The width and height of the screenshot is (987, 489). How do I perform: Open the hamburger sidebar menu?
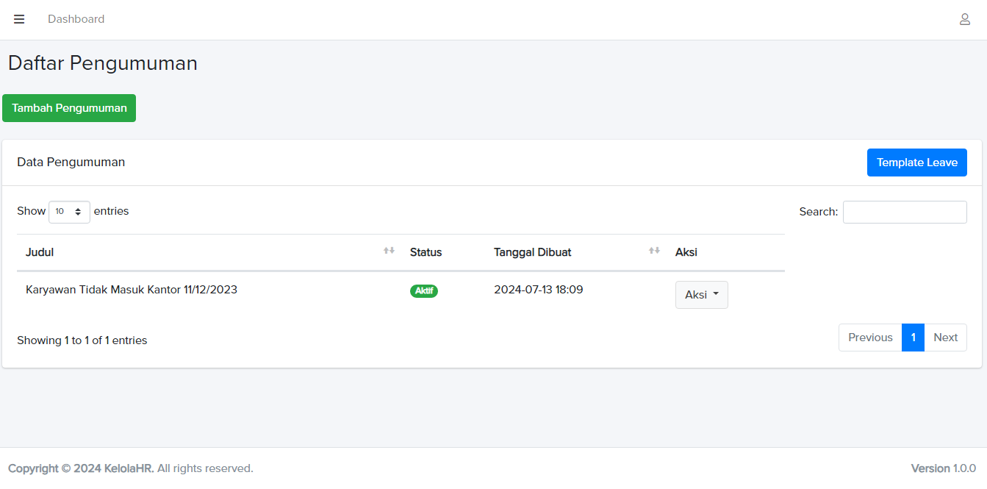[19, 19]
